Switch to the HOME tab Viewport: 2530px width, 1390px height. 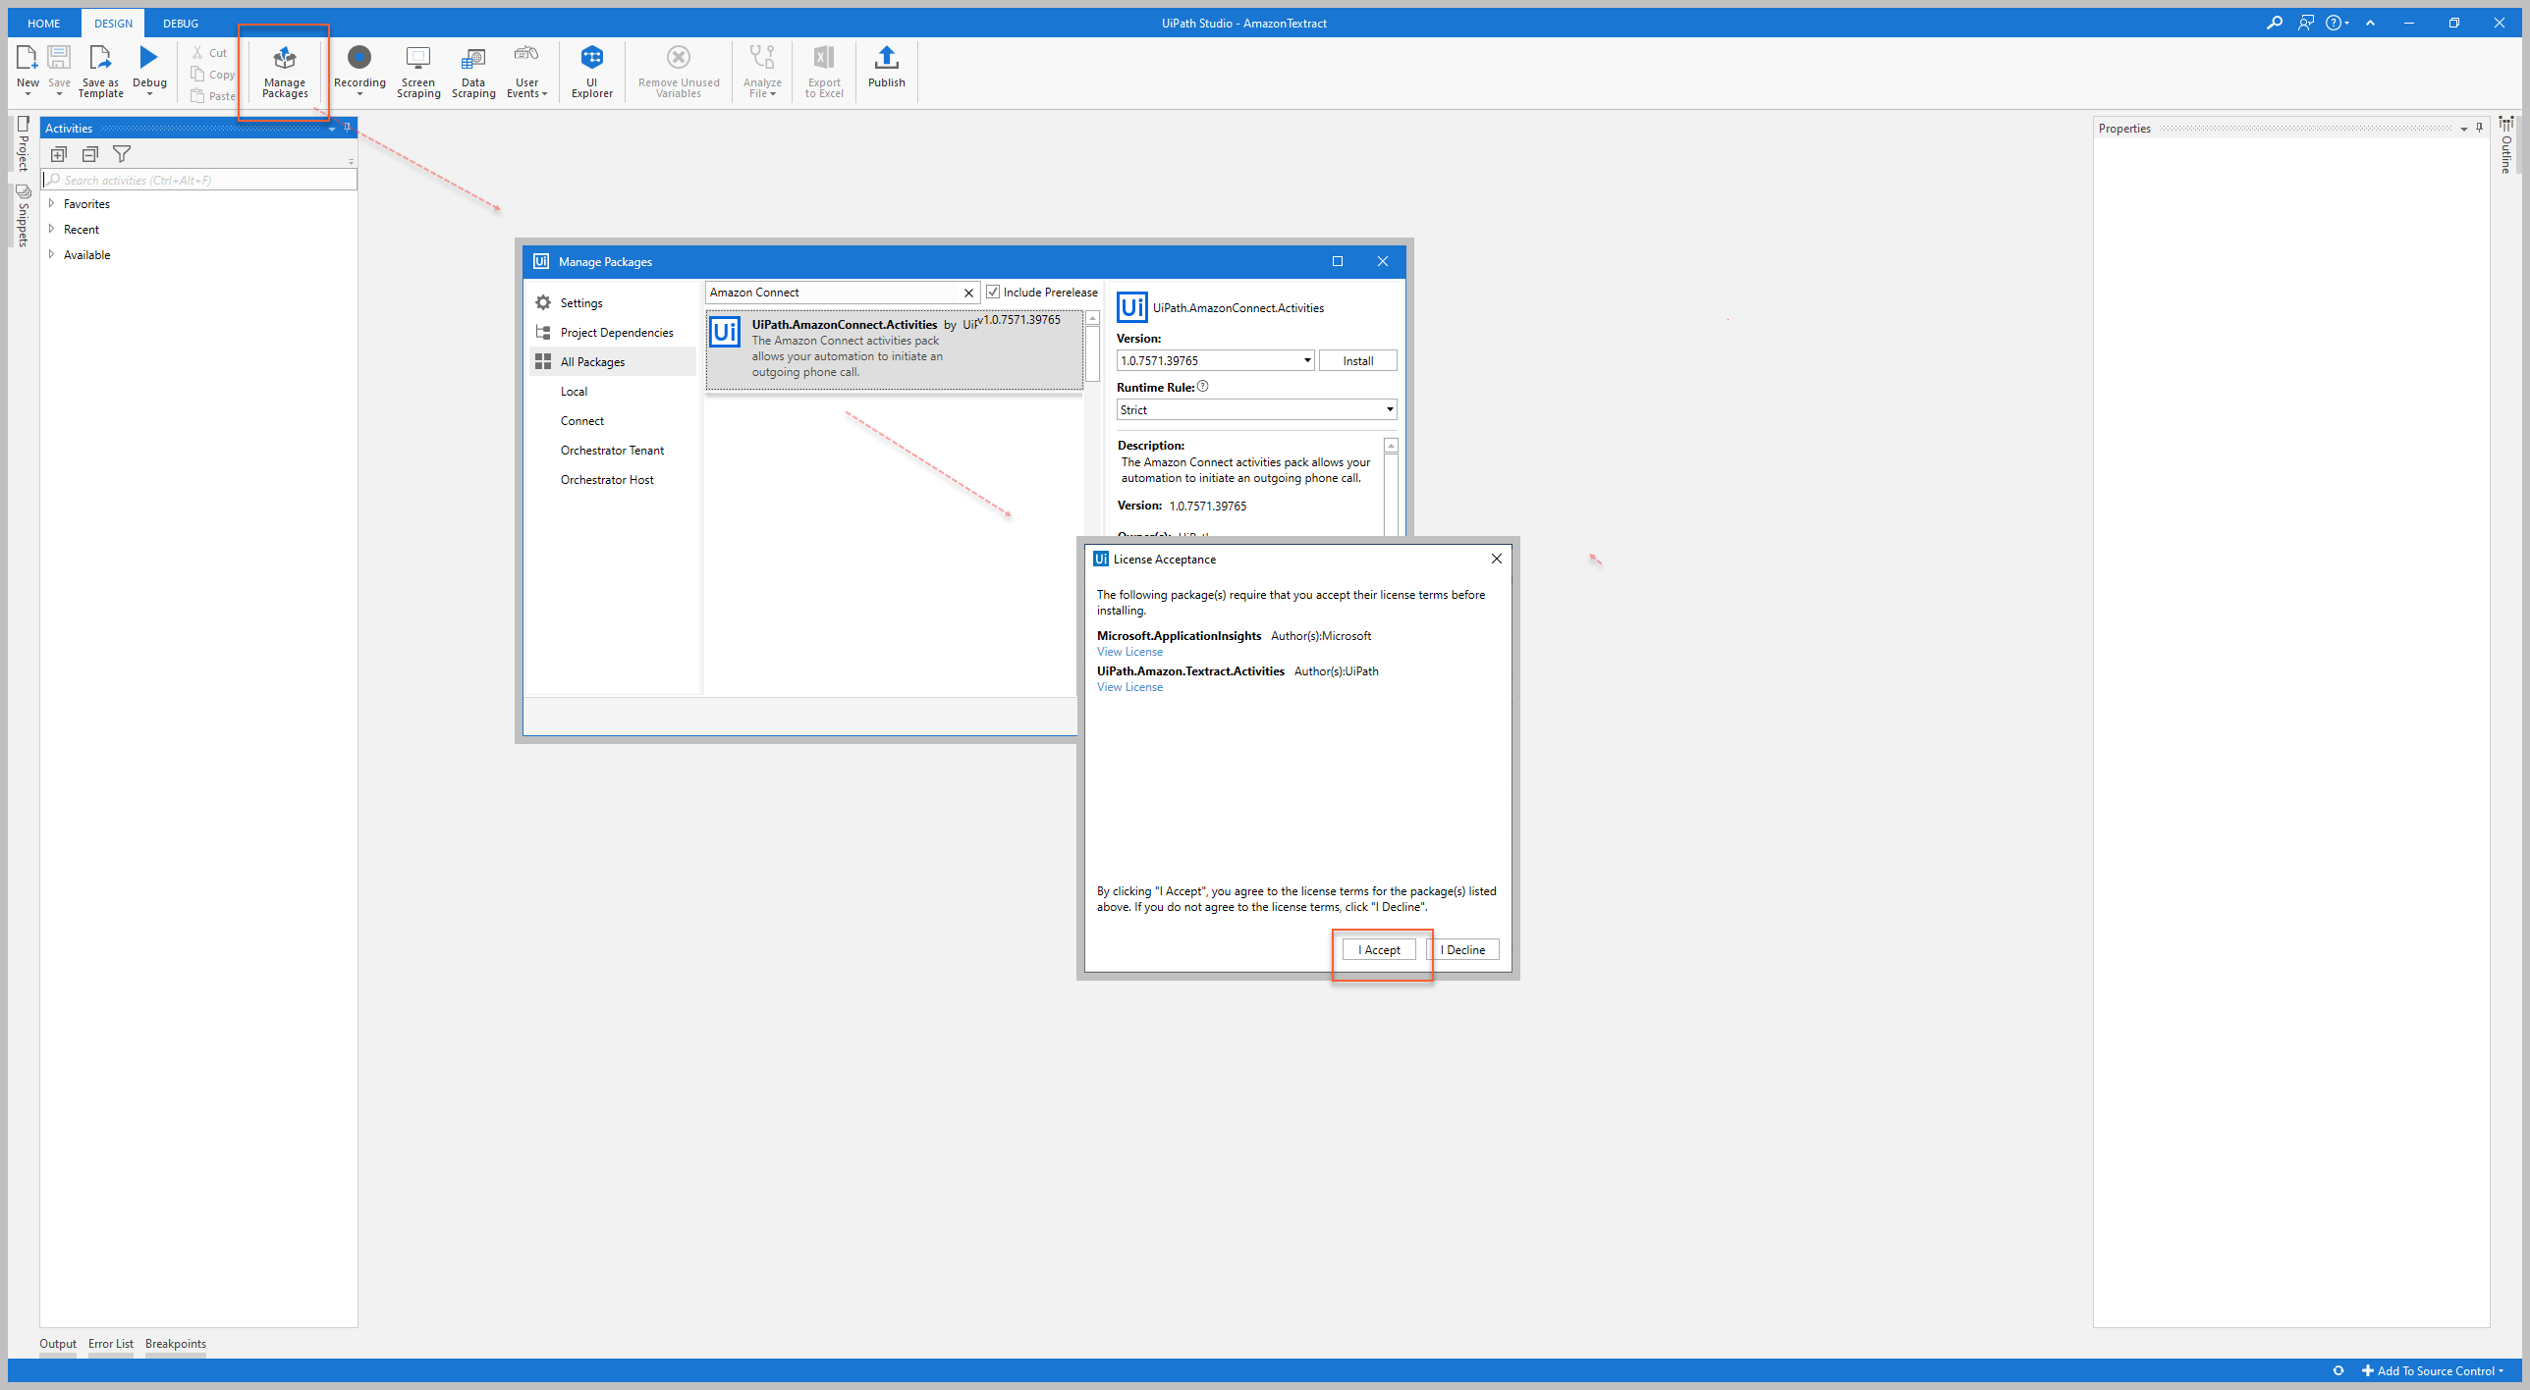(43, 23)
